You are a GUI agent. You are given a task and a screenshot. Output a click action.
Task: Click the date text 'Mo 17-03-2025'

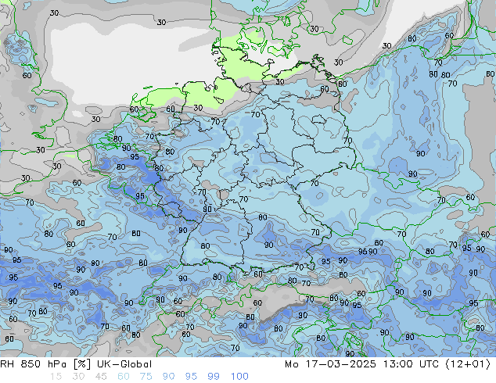pos(330,364)
